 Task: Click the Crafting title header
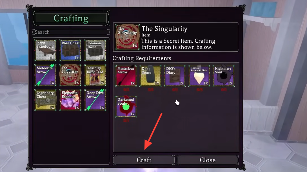click(71, 18)
